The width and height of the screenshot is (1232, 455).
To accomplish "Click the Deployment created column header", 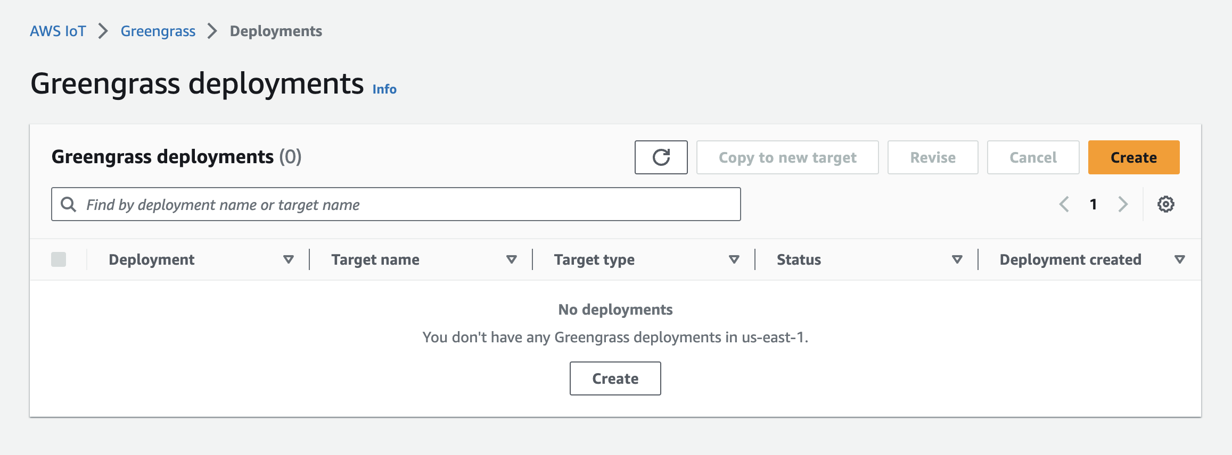I will (x=1070, y=259).
